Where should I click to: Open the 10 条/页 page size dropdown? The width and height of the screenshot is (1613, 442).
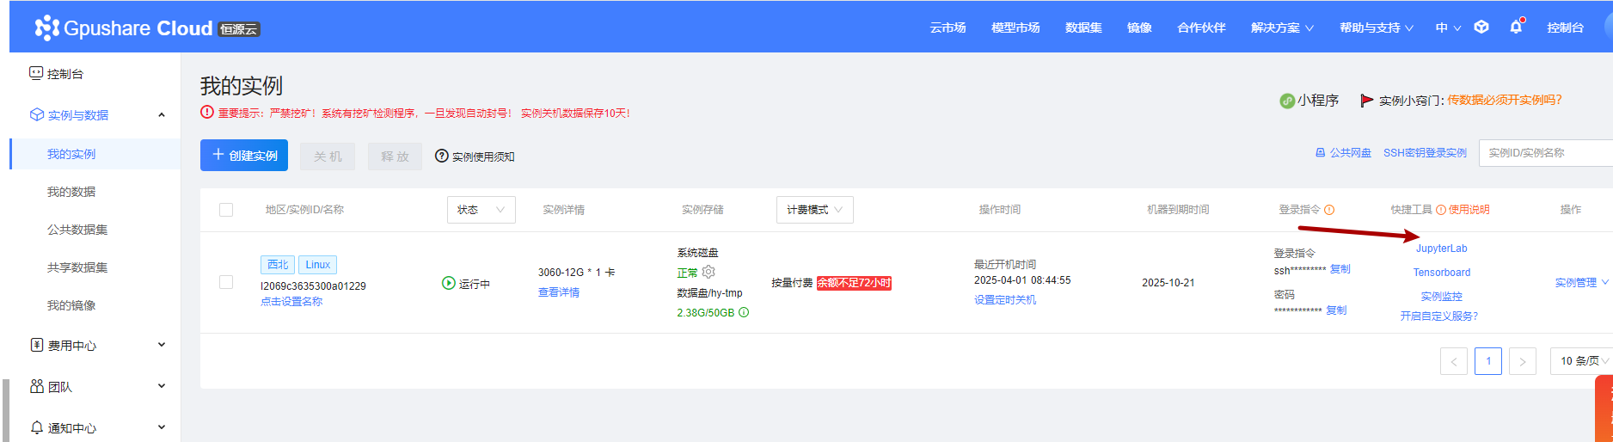click(1582, 361)
